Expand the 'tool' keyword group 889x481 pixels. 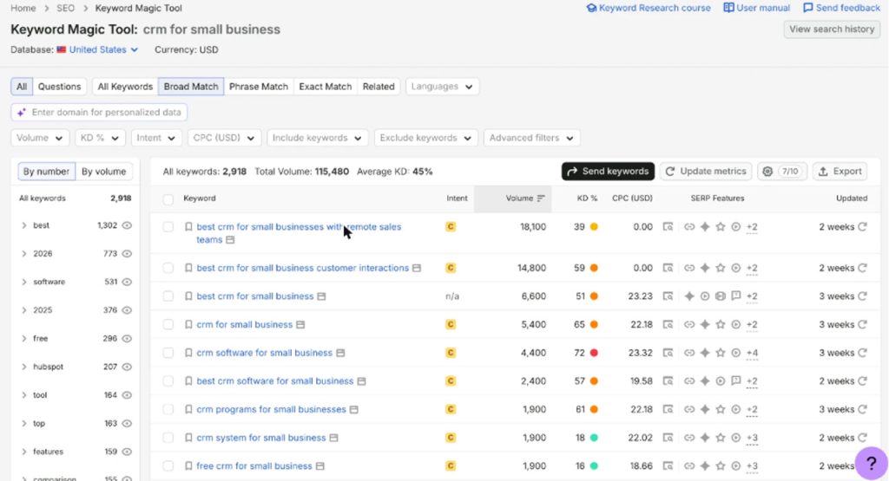[23, 395]
